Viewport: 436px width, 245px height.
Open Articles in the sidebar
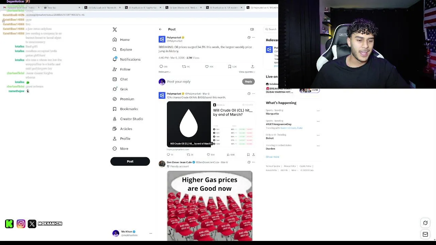pyautogui.click(x=122, y=129)
